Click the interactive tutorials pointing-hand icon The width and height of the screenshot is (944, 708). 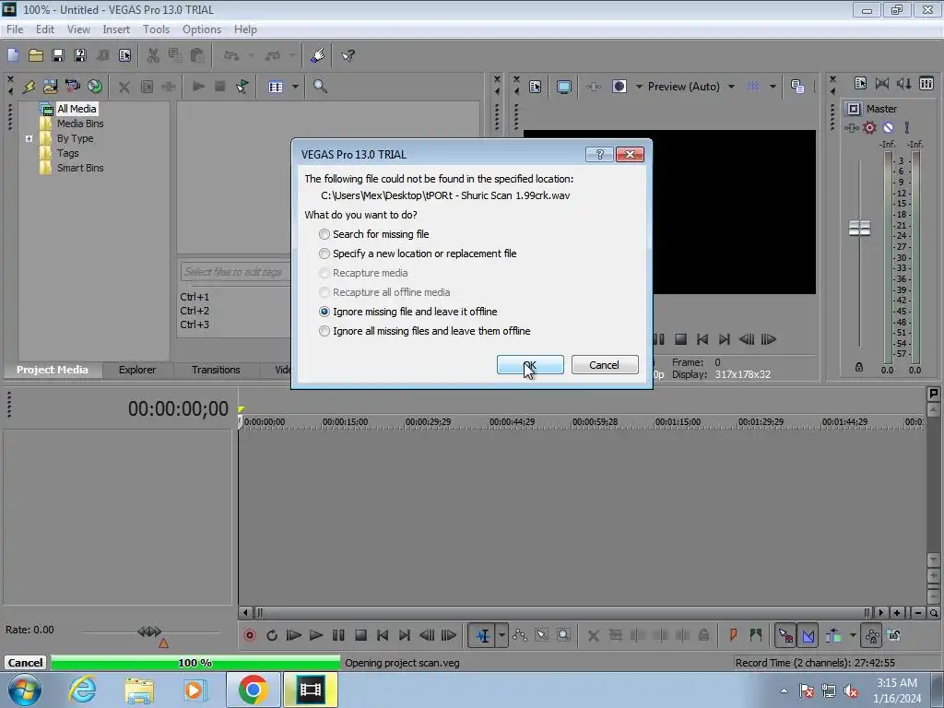[x=318, y=55]
